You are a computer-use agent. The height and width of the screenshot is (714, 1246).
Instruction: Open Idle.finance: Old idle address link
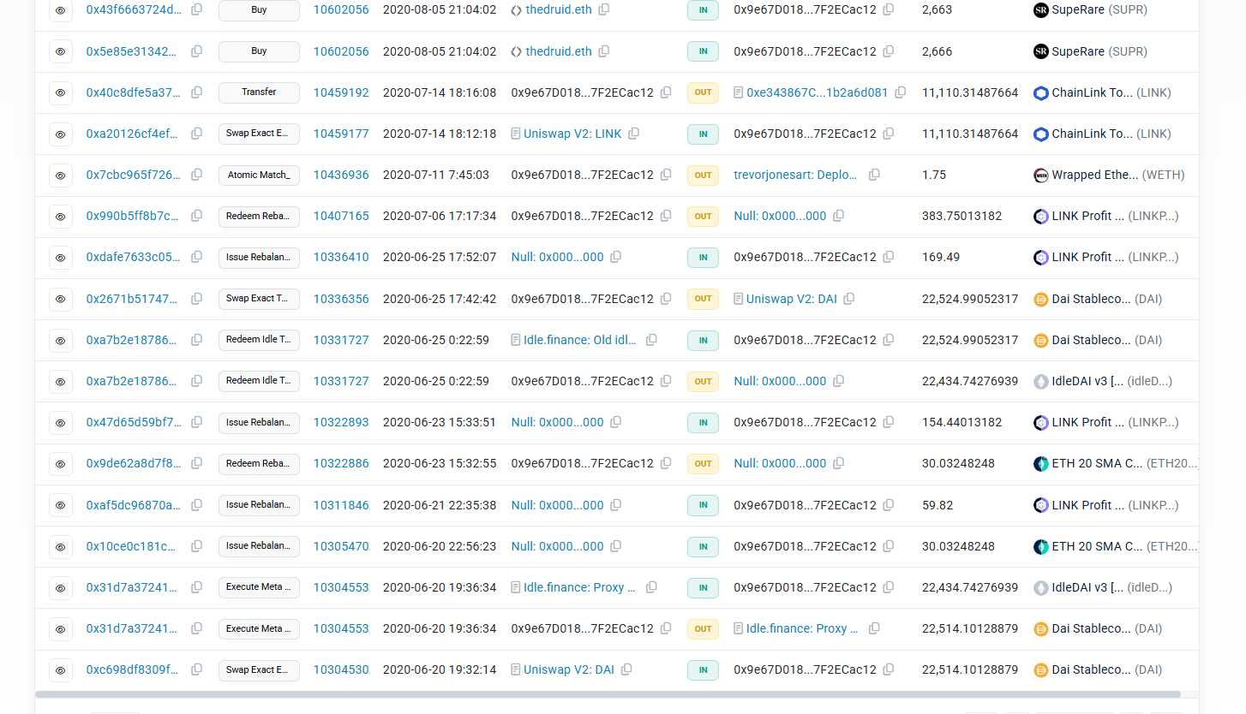(x=580, y=340)
